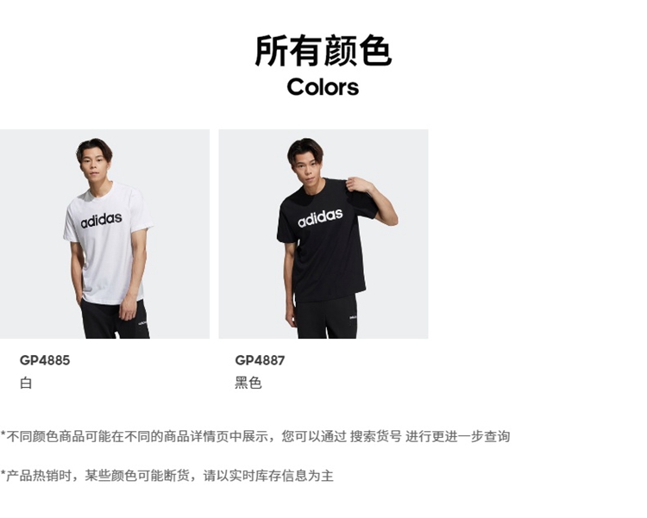This screenshot has width=647, height=518.
Task: Click the adidas logo on black shirt
Action: 320,217
